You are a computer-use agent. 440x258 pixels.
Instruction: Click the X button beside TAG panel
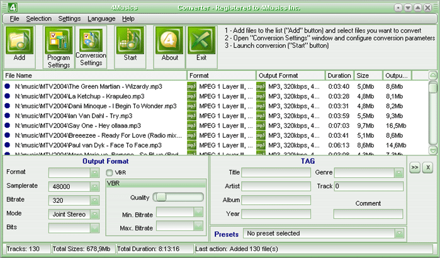click(x=427, y=167)
